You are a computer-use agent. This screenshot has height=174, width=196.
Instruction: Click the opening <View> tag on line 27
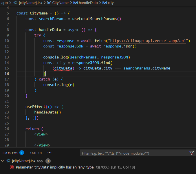[41, 134]
